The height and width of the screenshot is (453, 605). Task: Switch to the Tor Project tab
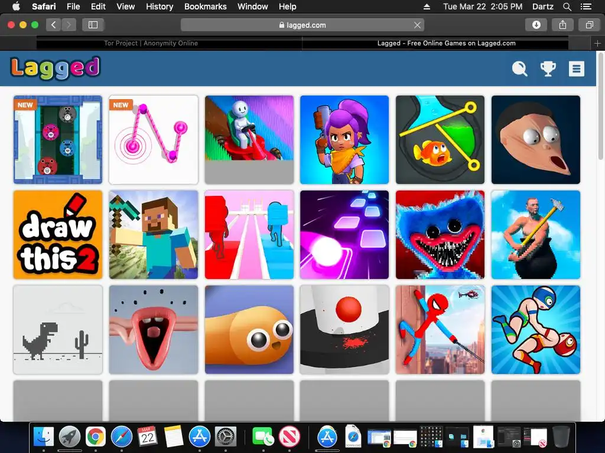point(151,43)
